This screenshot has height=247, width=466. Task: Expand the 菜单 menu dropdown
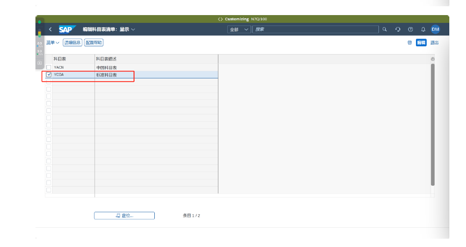click(53, 43)
